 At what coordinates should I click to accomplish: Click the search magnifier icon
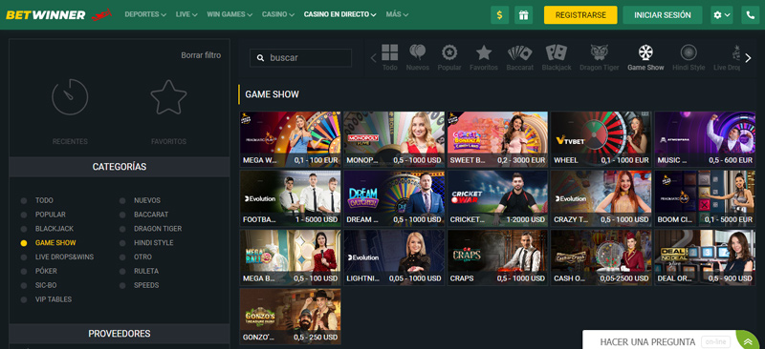260,58
